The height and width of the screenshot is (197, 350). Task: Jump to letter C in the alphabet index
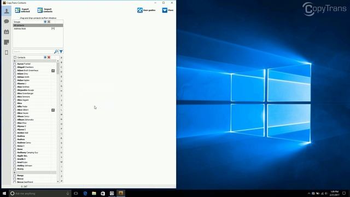(62, 67)
